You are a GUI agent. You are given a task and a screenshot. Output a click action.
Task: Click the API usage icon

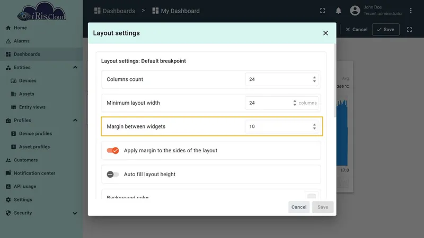coord(8,187)
